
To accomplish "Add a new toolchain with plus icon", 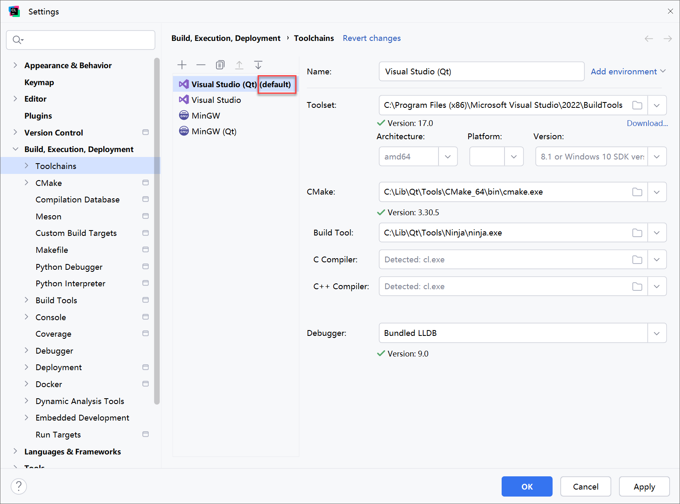I will [182, 65].
